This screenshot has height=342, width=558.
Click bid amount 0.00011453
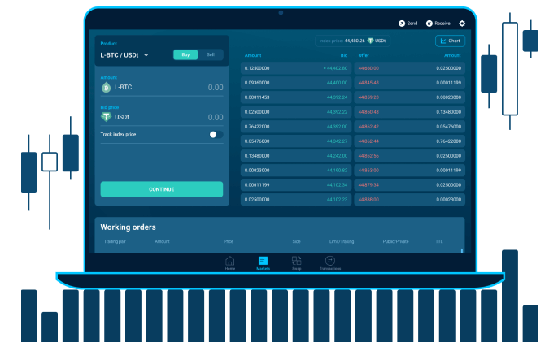[x=257, y=97]
